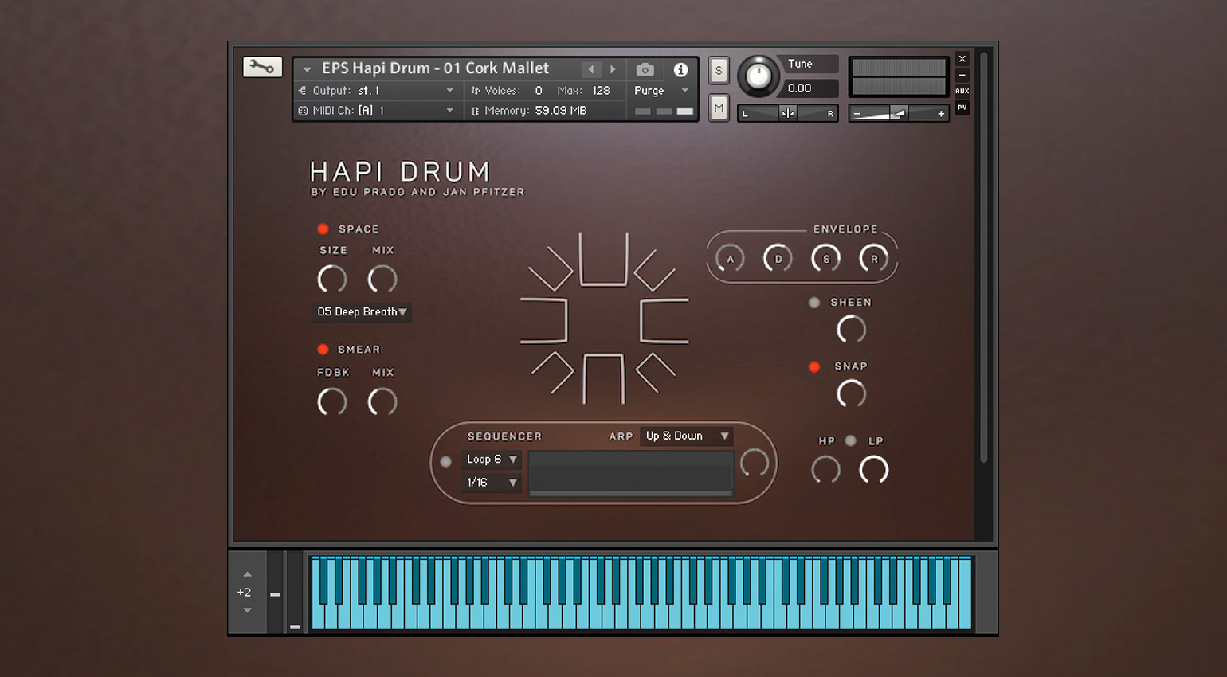Click the envelope Attack knob
The height and width of the screenshot is (677, 1227).
coord(730,259)
